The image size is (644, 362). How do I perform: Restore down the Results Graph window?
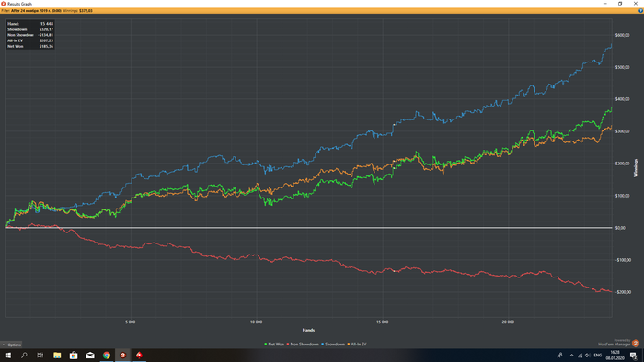(x=620, y=4)
